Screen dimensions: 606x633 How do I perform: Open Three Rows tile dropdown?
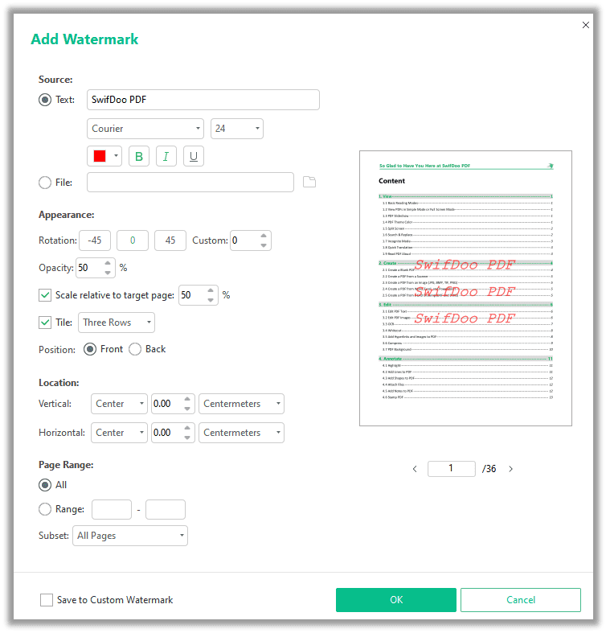point(117,323)
